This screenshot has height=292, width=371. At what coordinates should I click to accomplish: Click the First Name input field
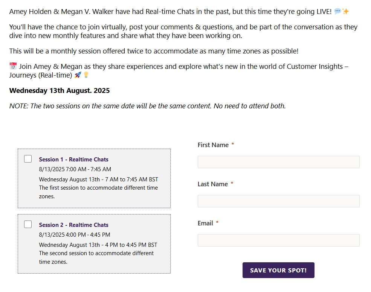[278, 162]
